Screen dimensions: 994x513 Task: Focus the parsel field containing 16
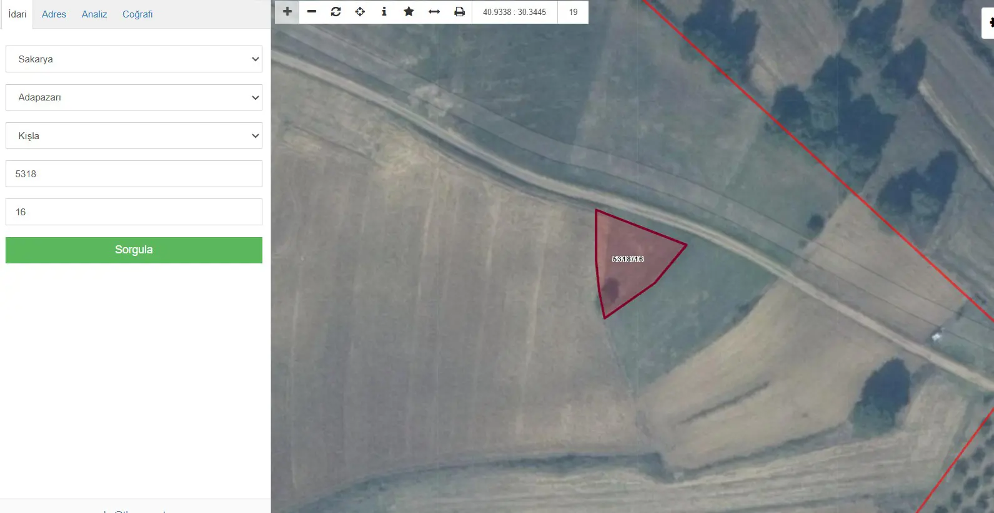(x=134, y=212)
